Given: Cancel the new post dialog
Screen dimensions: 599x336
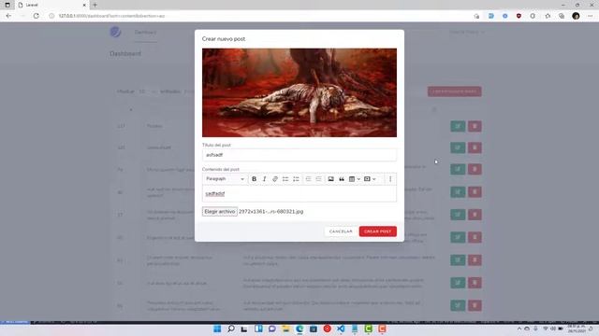Looking at the screenshot, I should tap(341, 231).
